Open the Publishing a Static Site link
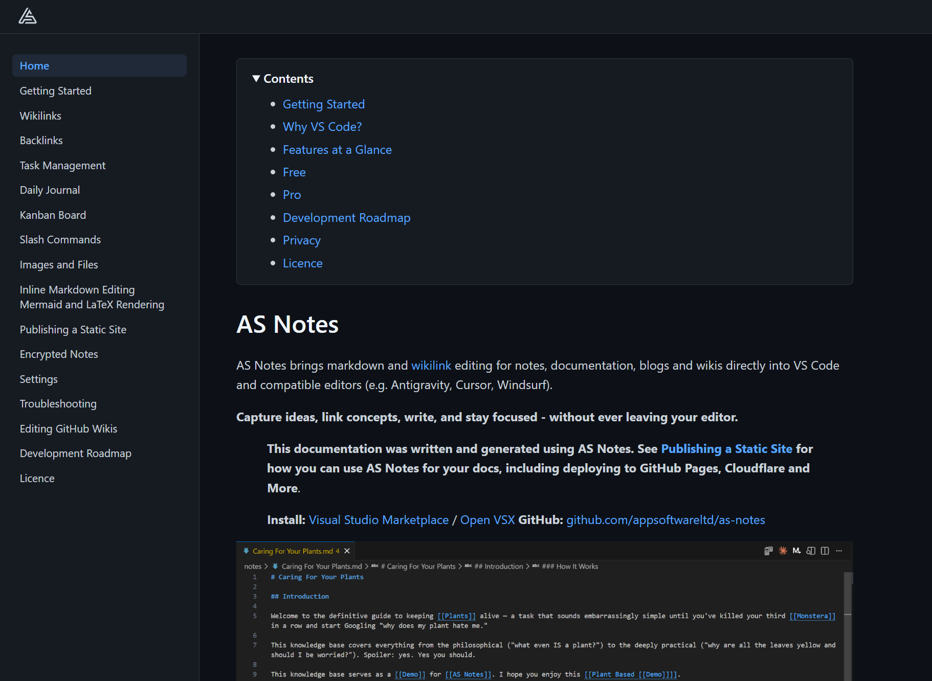 (727, 448)
